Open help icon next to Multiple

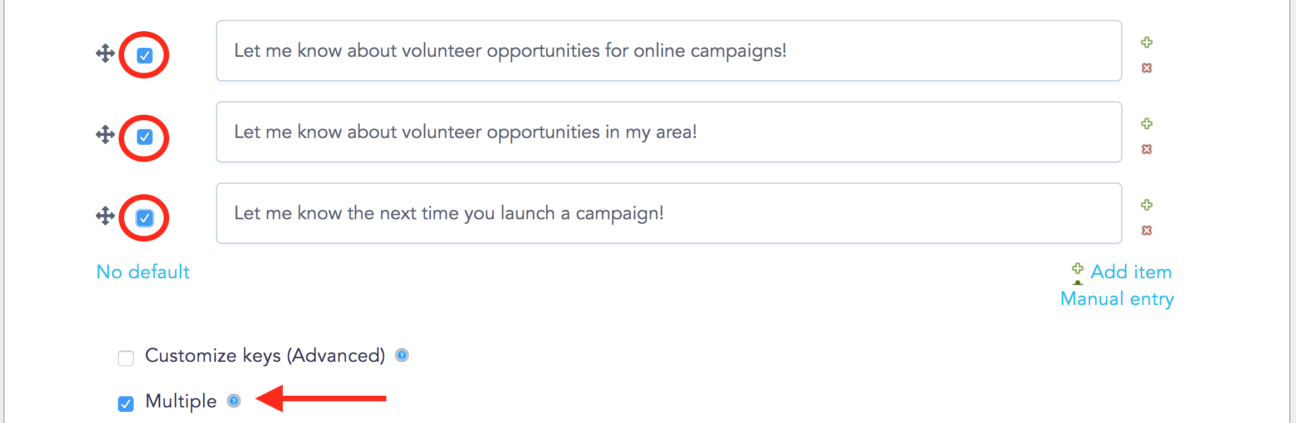[234, 401]
